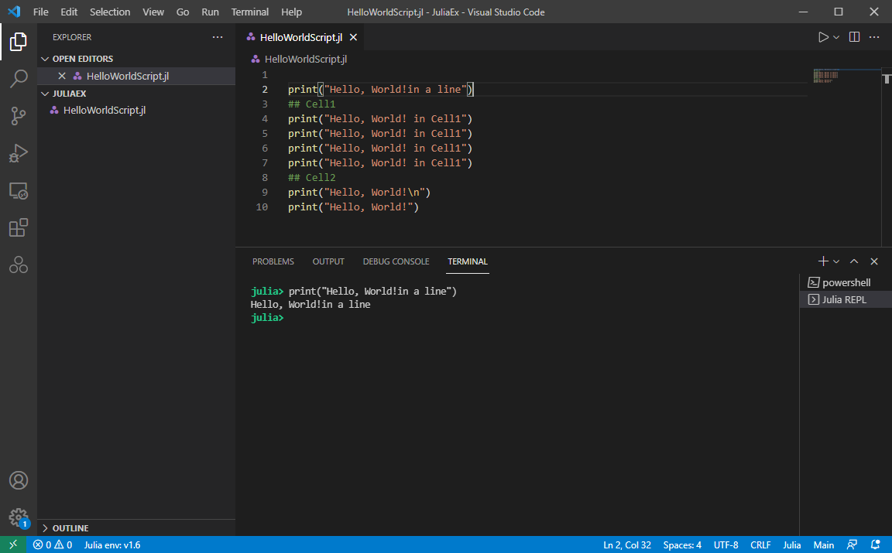This screenshot has height=553, width=892.
Task: Open the Extensions view
Action: (x=19, y=228)
